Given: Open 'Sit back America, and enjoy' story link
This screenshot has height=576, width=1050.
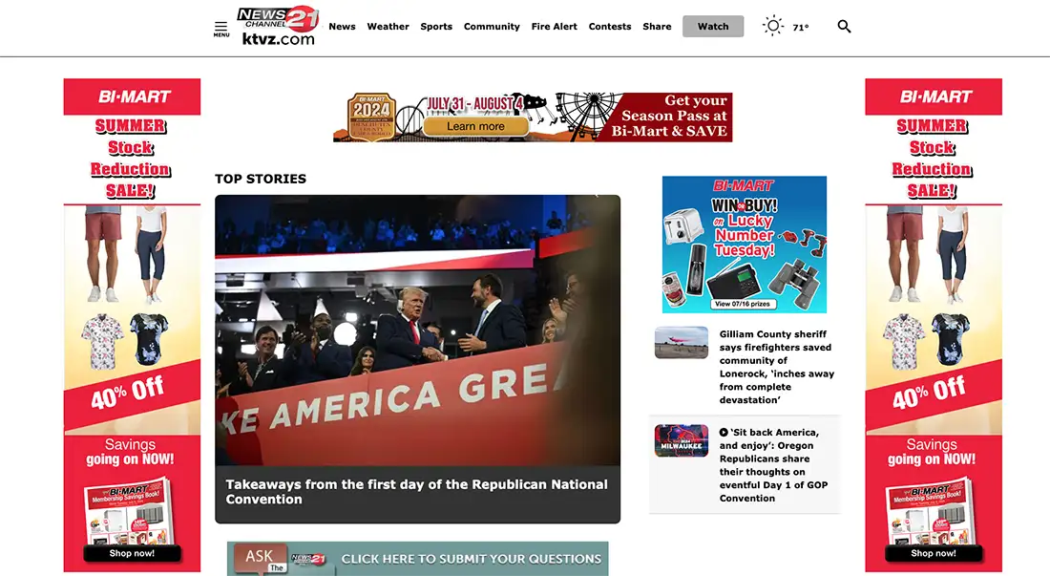Looking at the screenshot, I should pyautogui.click(x=773, y=465).
